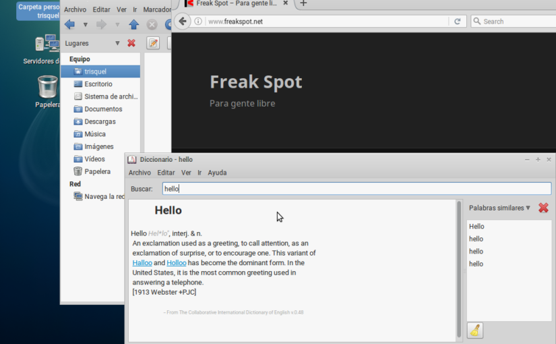This screenshot has height=344, width=556.
Task: Go up one folder level
Action: point(133,25)
